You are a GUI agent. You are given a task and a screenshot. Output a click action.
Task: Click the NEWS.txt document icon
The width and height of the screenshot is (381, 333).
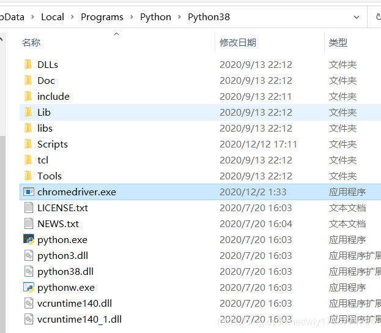pyautogui.click(x=29, y=224)
